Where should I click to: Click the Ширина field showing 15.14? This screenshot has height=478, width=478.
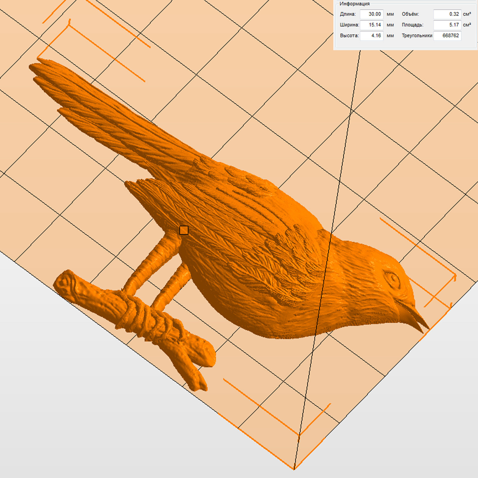tap(371, 25)
